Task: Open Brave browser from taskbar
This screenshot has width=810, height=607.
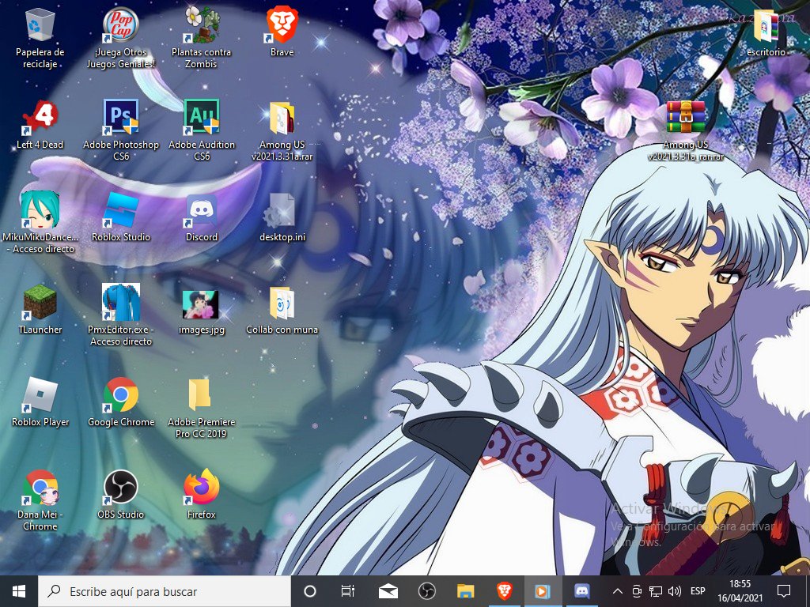Action: click(x=504, y=591)
